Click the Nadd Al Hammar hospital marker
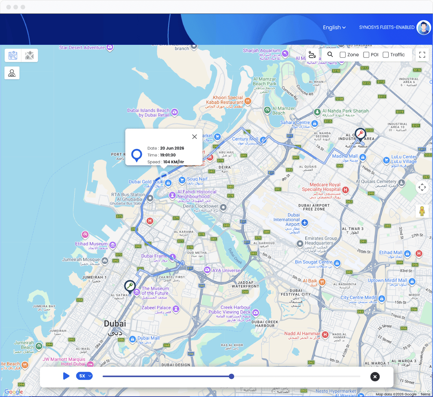This screenshot has height=397, width=433. point(325,334)
